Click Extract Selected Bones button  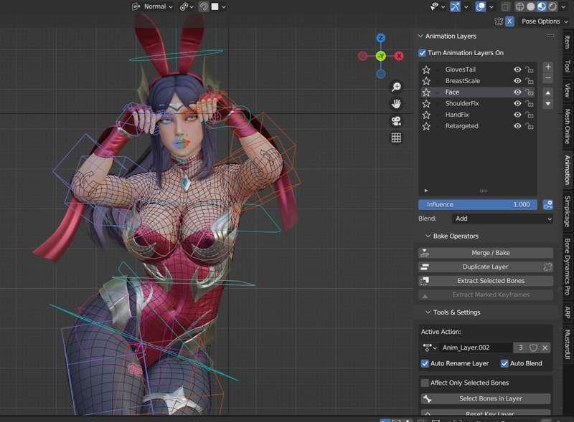pos(486,281)
